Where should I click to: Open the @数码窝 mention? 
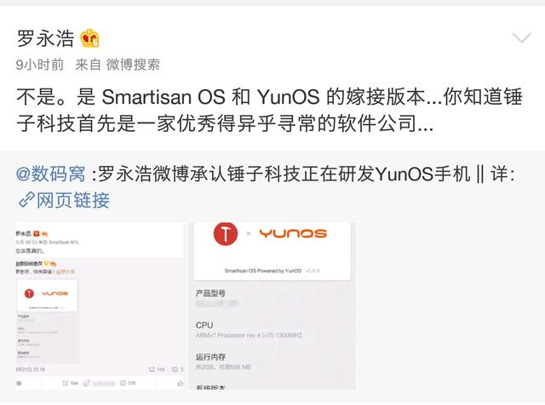51,174
